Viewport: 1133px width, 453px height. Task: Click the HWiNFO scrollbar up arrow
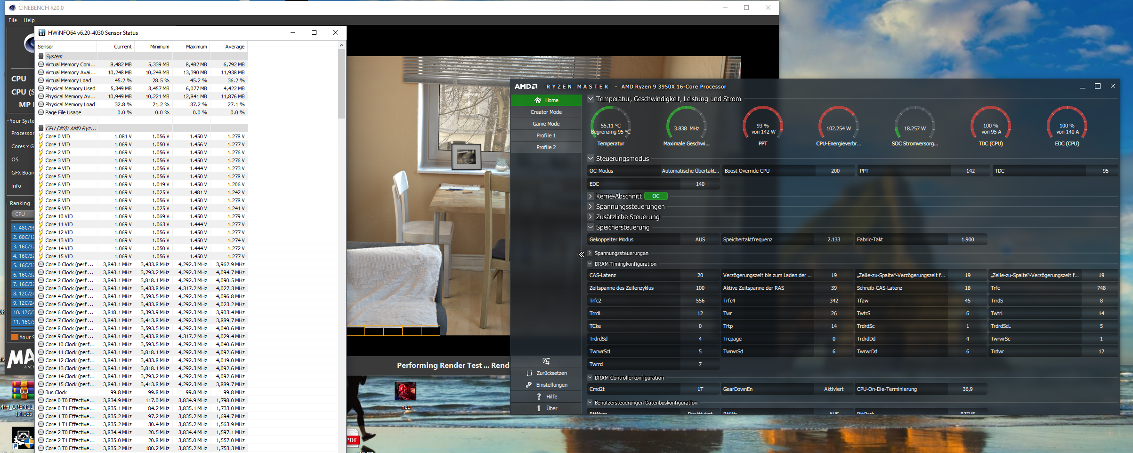tap(342, 45)
